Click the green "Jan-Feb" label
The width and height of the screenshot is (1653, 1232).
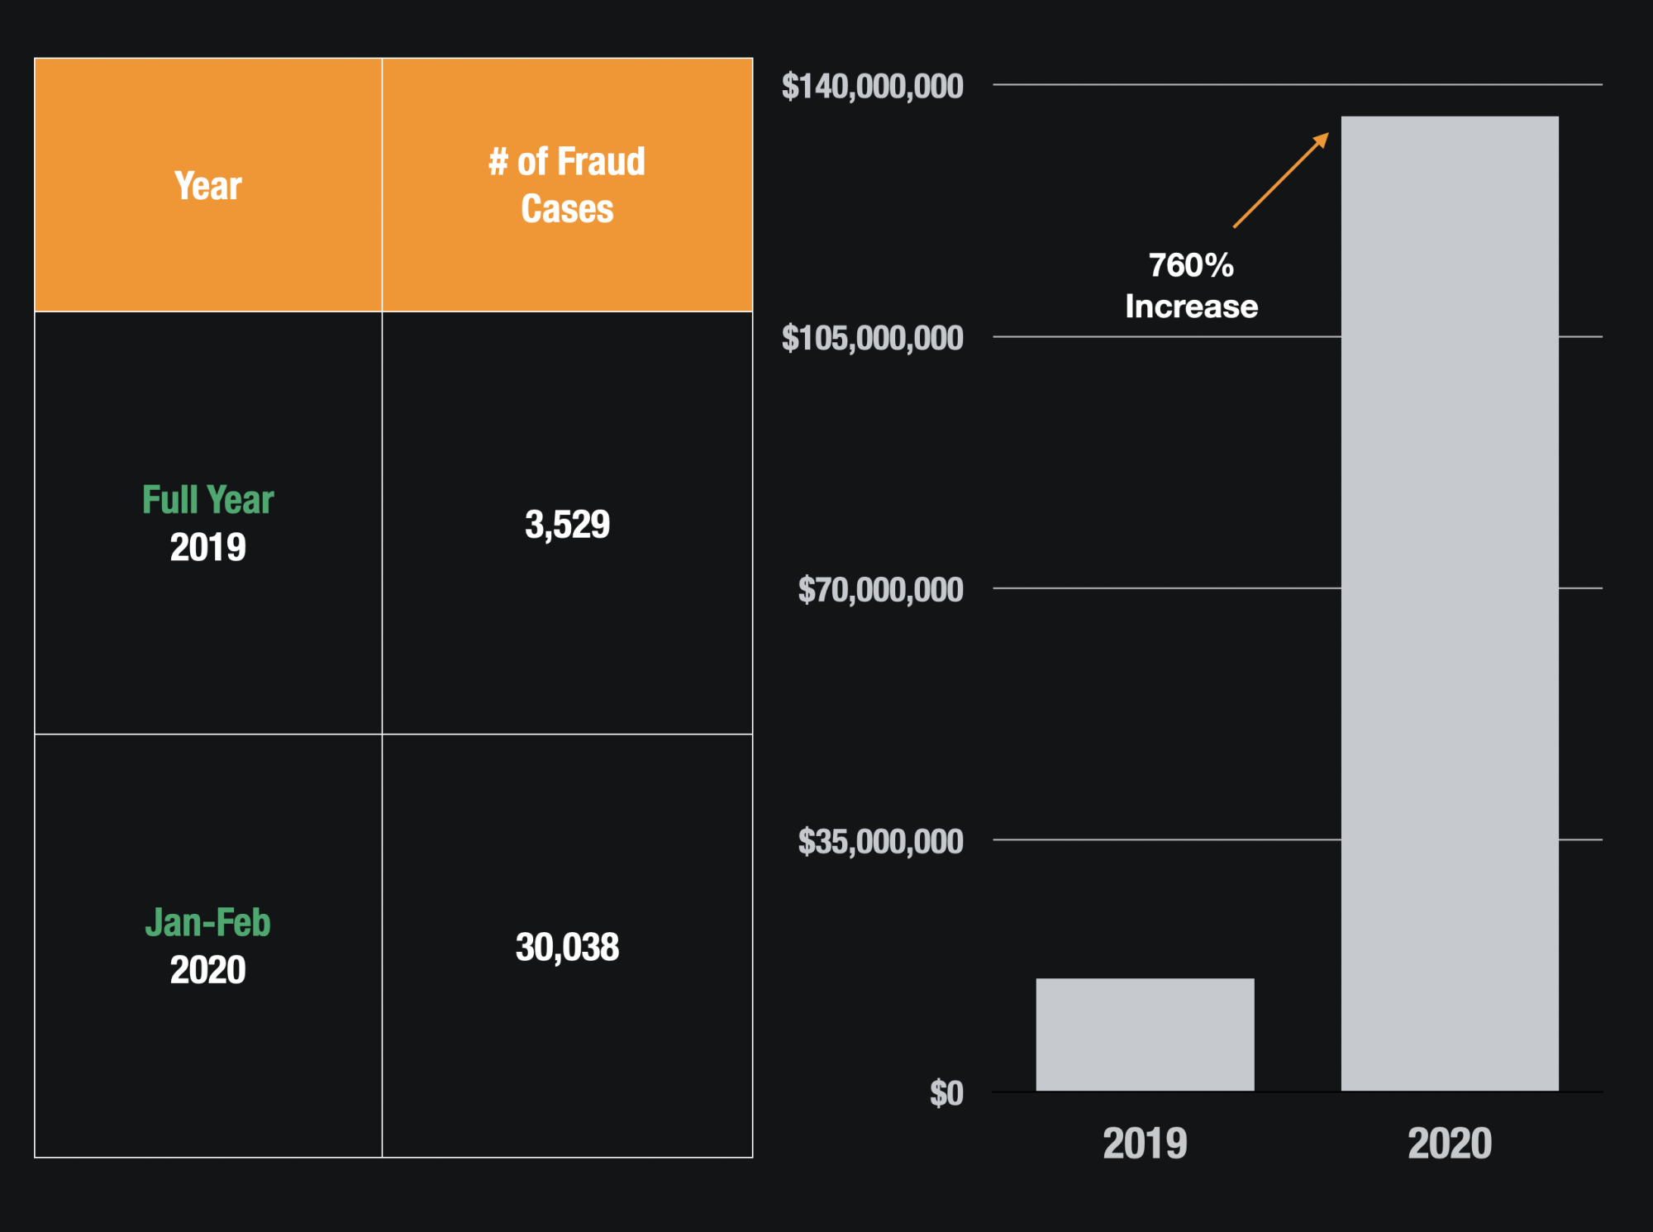pos(208,922)
